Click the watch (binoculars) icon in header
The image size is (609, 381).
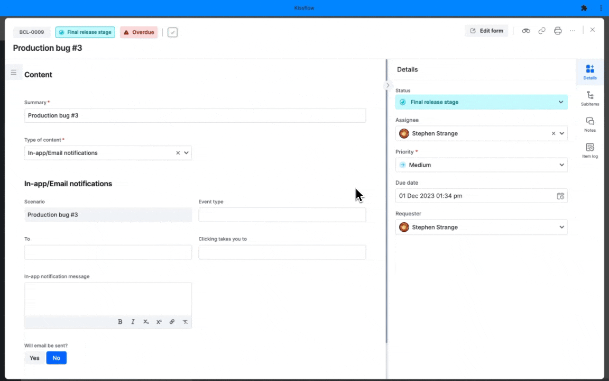526,31
